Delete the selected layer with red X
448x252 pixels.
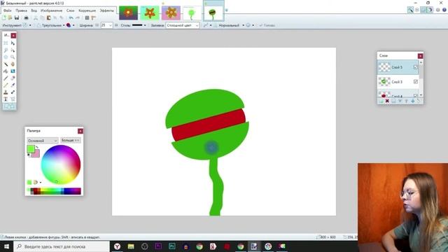point(387,101)
